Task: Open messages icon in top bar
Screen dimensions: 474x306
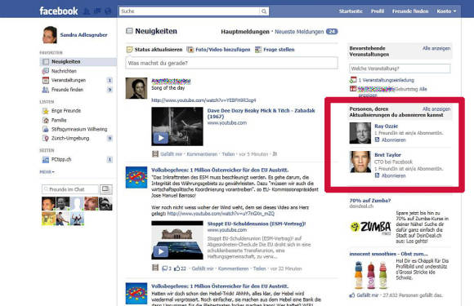Action: [97, 11]
